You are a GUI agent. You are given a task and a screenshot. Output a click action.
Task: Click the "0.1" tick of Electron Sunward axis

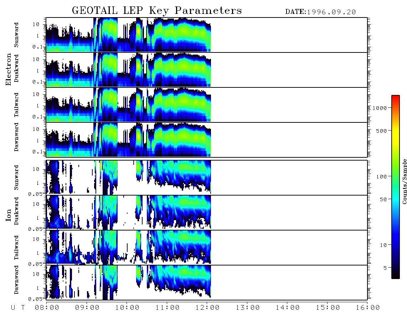point(37,47)
